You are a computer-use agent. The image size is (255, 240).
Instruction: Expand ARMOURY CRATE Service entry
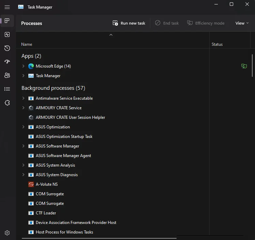point(23,108)
